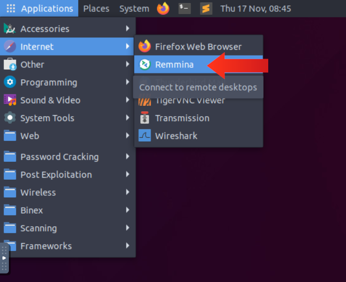Expand the Programming submenu arrow
The width and height of the screenshot is (346, 282).
tap(128, 82)
